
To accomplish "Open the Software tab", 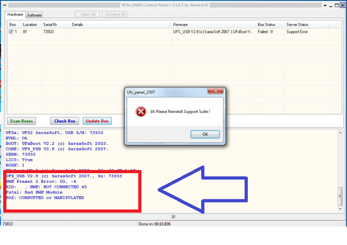I will (34, 15).
